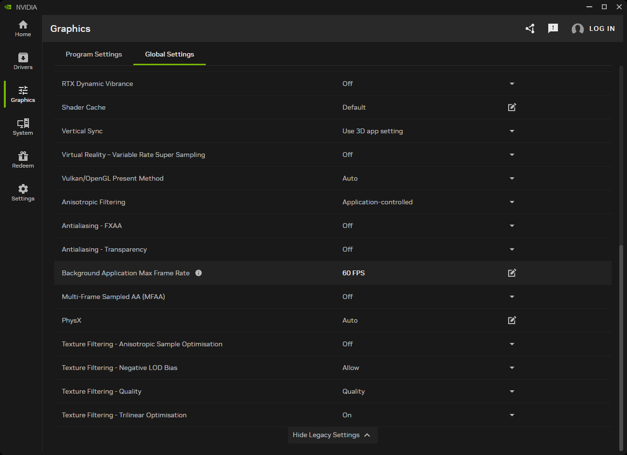Image resolution: width=627 pixels, height=455 pixels.
Task: Click 'Antialiasing - Transparency' label
Action: (104, 249)
